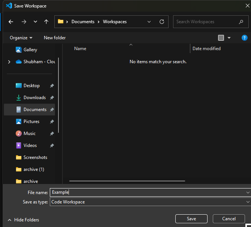Click the Back navigation arrow

[11, 22]
